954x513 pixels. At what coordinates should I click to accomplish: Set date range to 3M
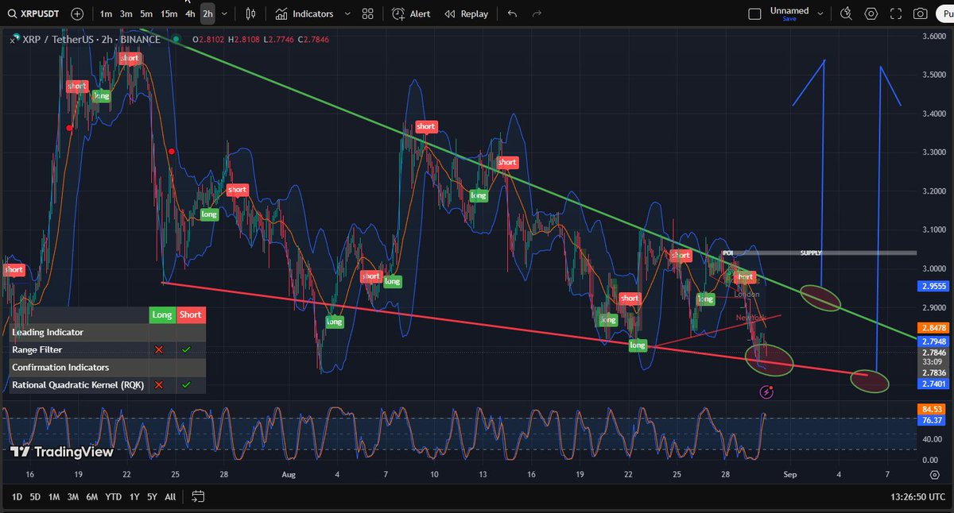(x=73, y=496)
